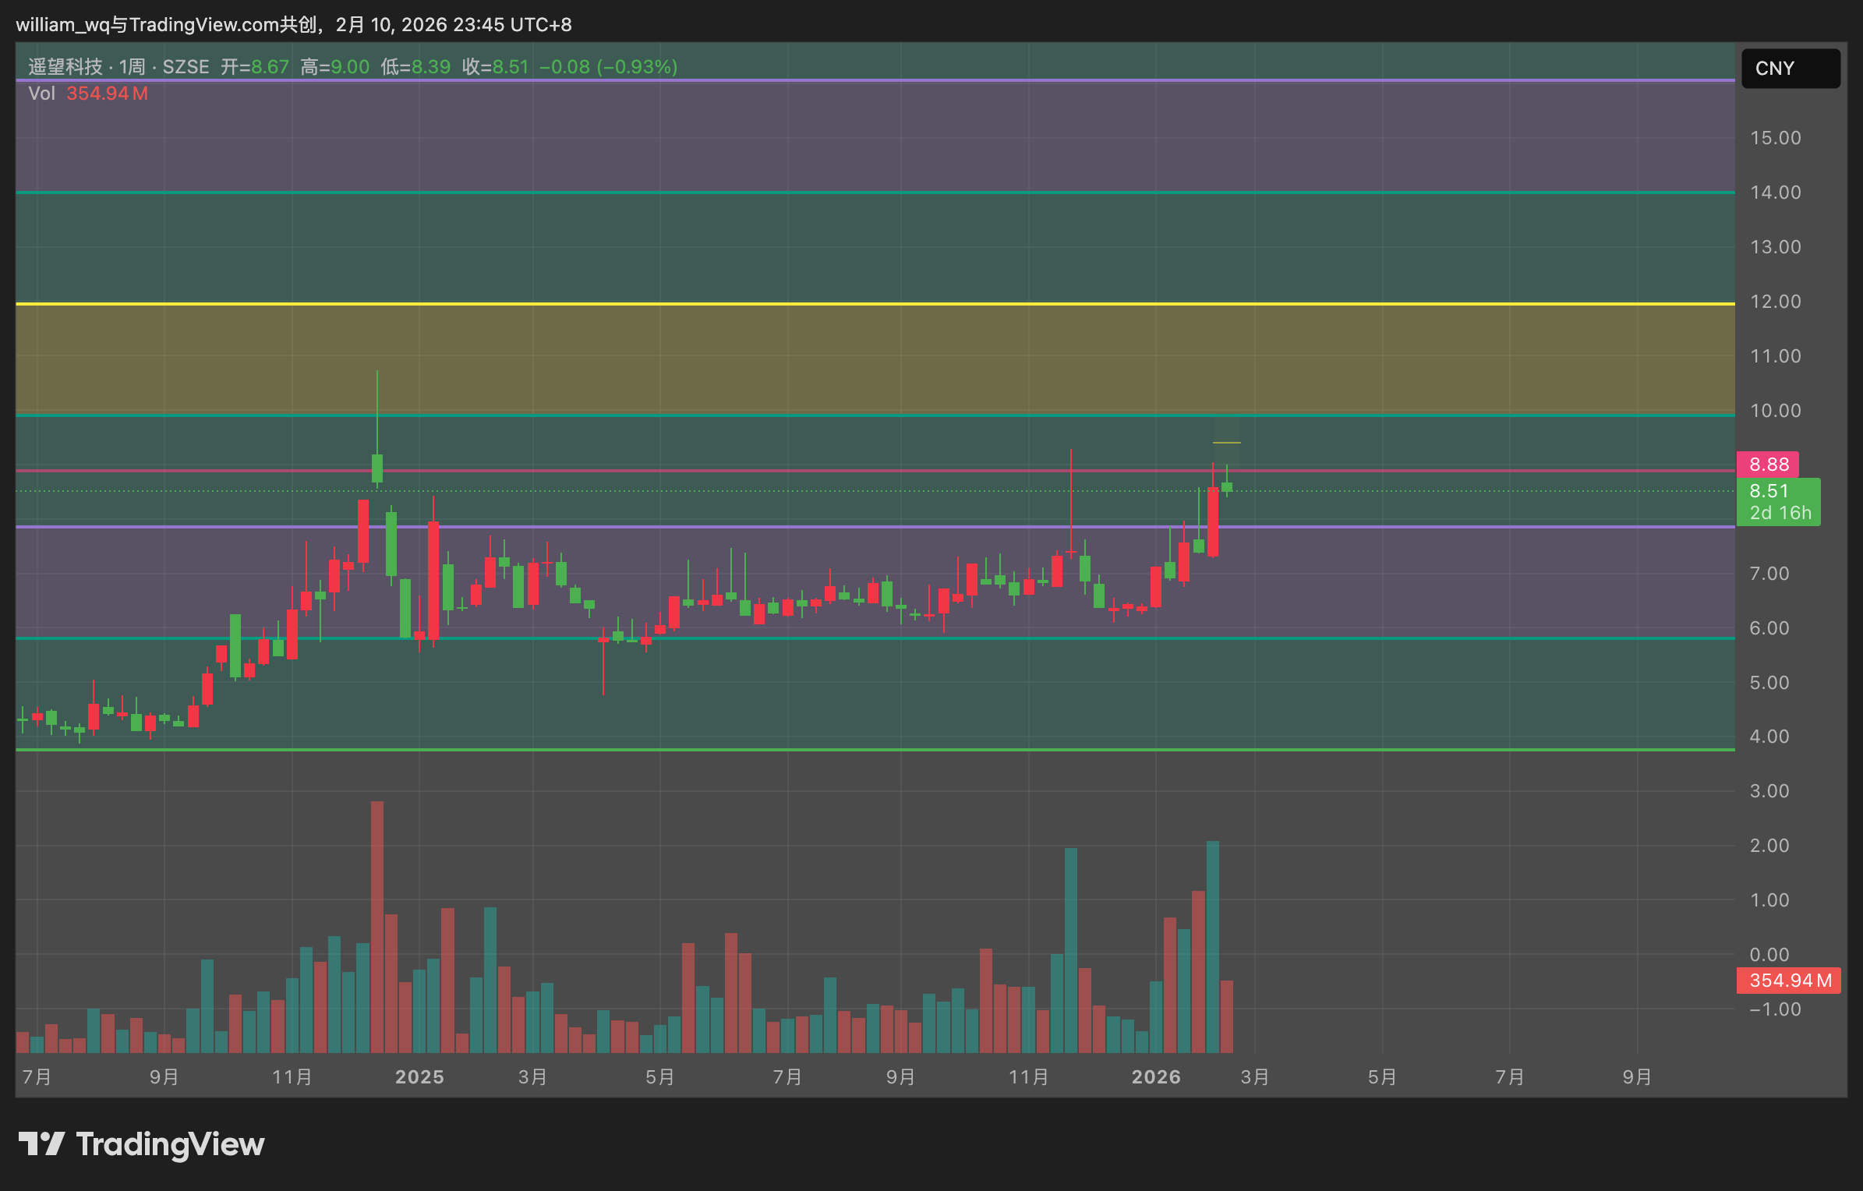Click the 遥望科技 symbol title in legend

[x=65, y=67]
